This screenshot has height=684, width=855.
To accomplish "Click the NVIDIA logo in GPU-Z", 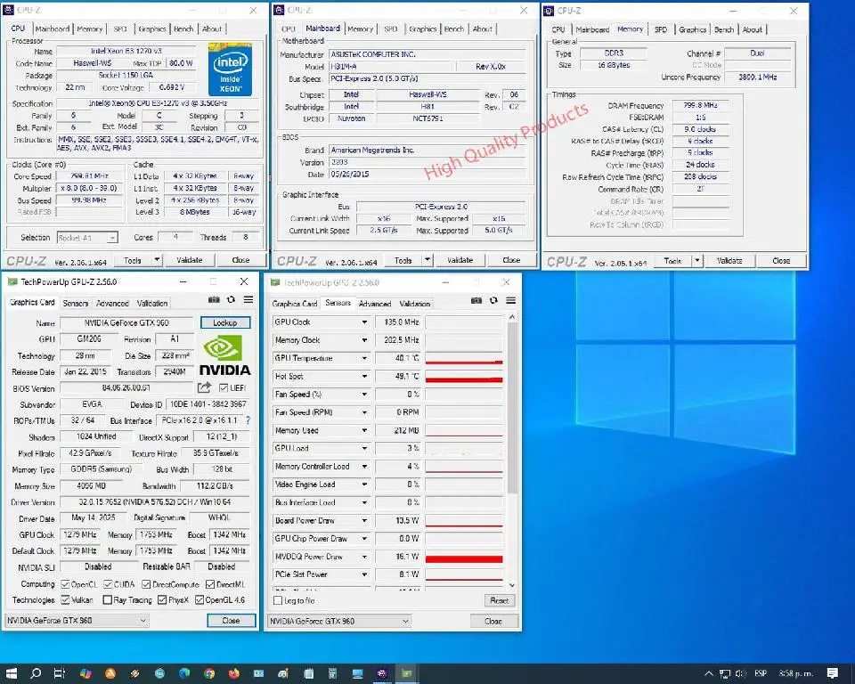I will (224, 355).
